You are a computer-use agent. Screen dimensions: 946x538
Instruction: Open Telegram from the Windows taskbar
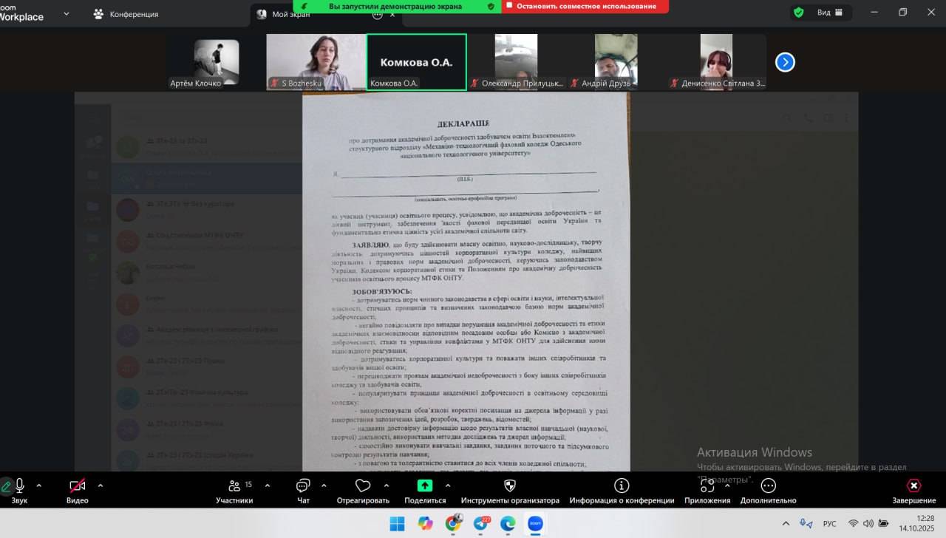[481, 523]
